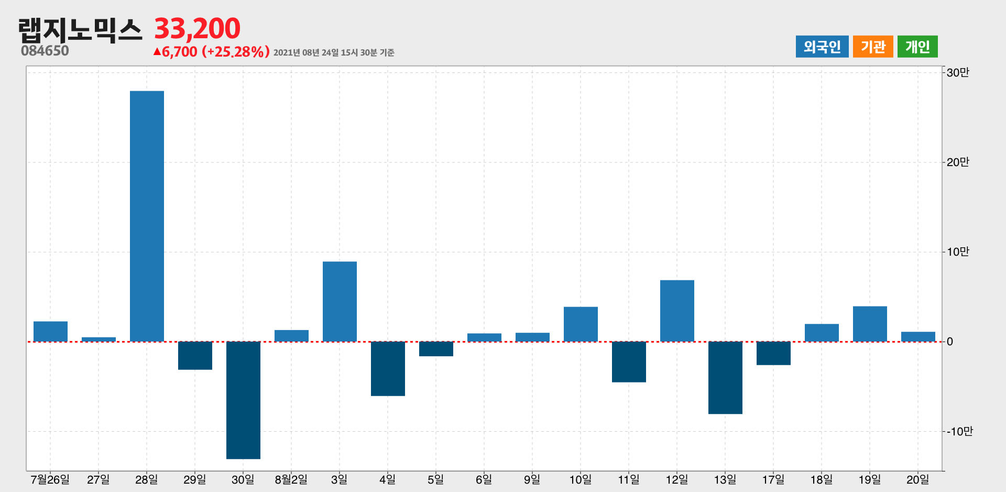Click the bar for 8월2일
Screen dimensions: 1006x492
pyautogui.click(x=291, y=336)
